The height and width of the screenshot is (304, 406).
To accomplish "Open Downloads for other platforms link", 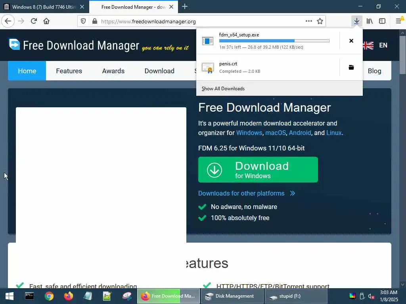I will [247, 193].
